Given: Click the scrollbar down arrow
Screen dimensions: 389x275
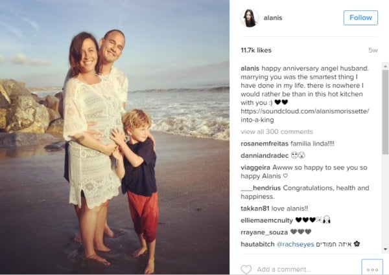Looking at the screenshot, I should (x=385, y=249).
